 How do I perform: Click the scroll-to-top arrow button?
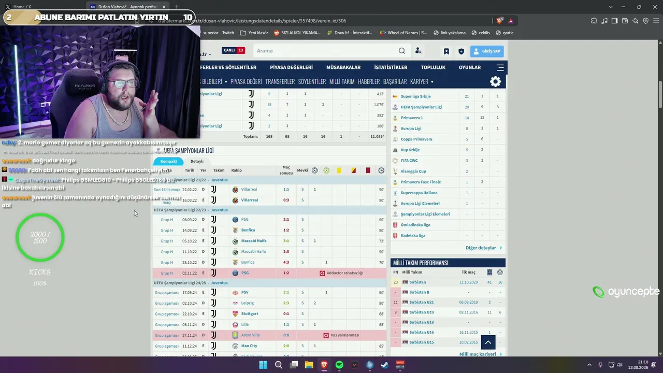tap(488, 342)
